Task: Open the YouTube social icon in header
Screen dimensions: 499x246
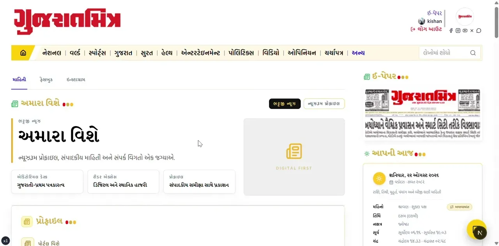Action: click(x=465, y=31)
